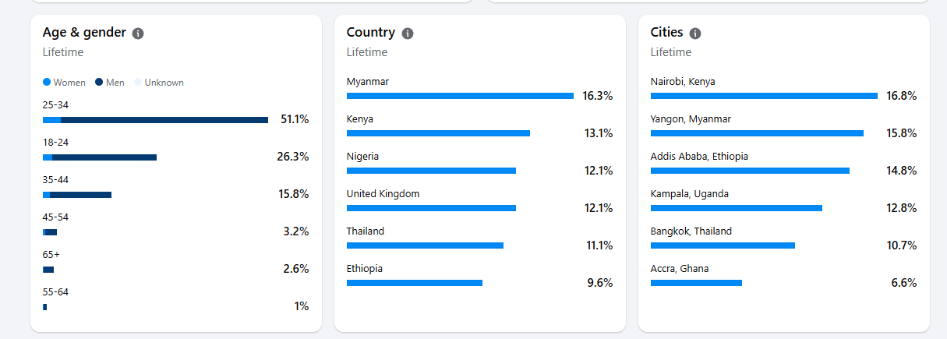This screenshot has height=339, width=947.
Task: Click the Nairobi, Kenya bar
Action: click(x=764, y=96)
